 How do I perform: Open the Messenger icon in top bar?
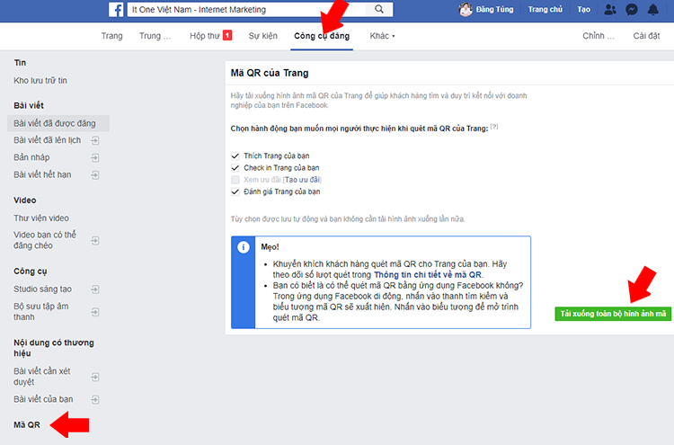[x=632, y=10]
